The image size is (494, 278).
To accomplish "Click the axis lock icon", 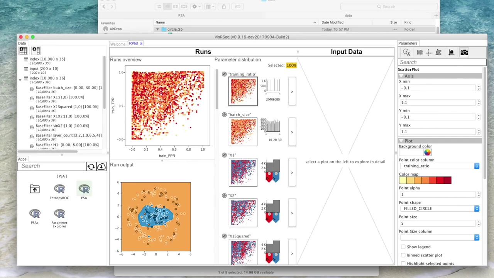I will click(451, 52).
